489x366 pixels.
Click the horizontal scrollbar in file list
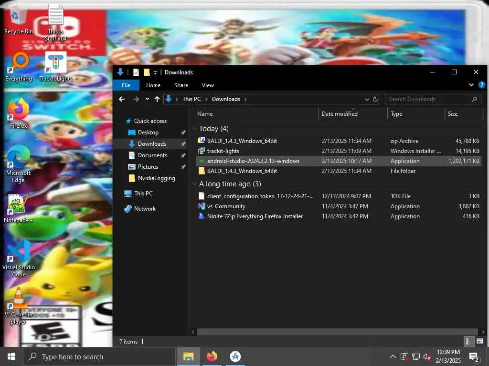[x=338, y=332]
